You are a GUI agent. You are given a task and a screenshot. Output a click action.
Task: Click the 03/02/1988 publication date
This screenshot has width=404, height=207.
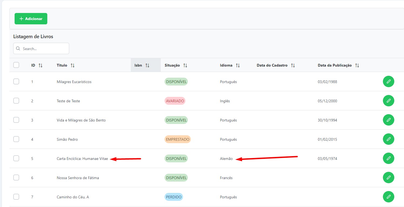tap(327, 82)
